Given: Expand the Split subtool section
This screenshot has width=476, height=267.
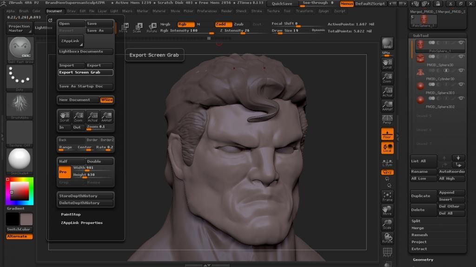Looking at the screenshot, I should point(416,221).
